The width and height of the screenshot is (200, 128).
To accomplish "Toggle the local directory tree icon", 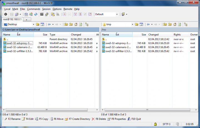I will coord(87,24).
